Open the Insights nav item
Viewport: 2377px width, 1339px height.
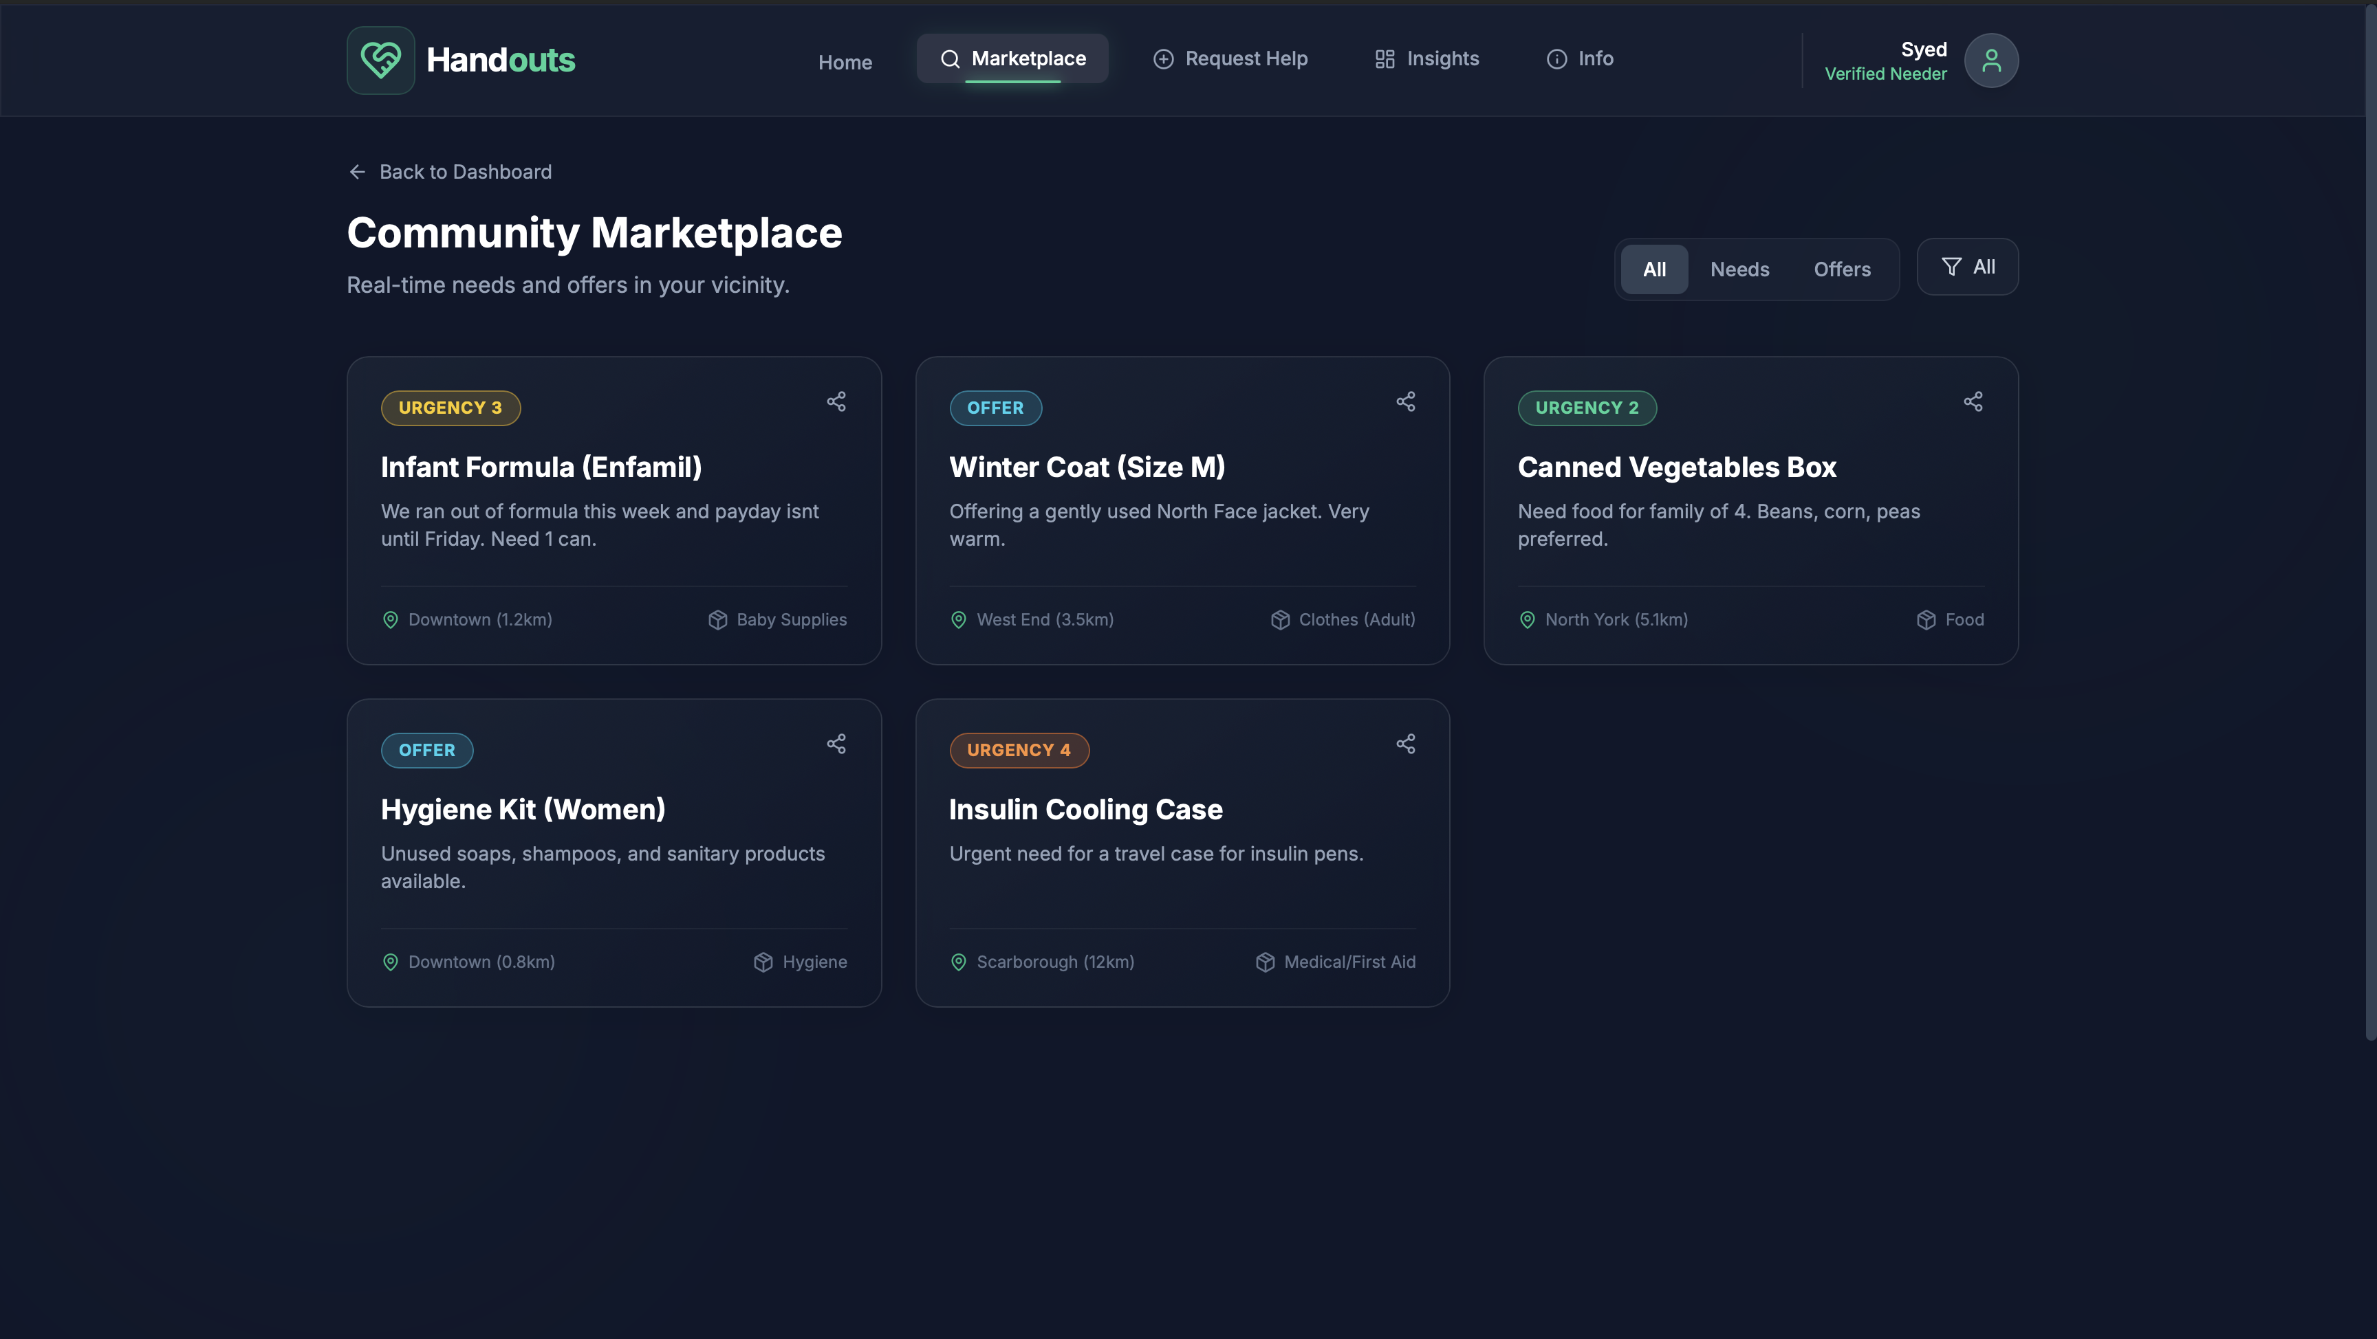coord(1426,58)
